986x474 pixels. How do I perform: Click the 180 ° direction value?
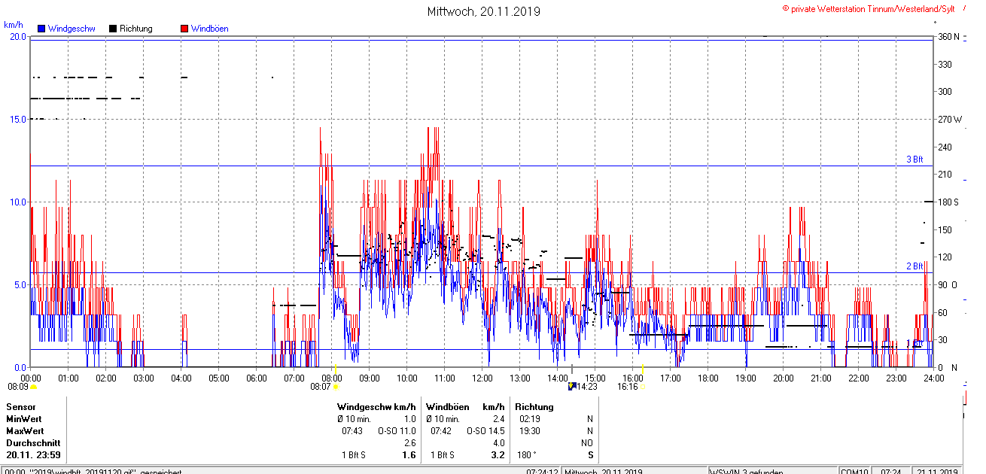(x=527, y=455)
